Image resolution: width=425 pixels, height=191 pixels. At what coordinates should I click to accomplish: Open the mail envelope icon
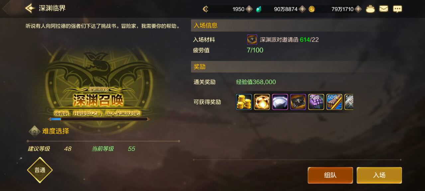pyautogui.click(x=383, y=9)
